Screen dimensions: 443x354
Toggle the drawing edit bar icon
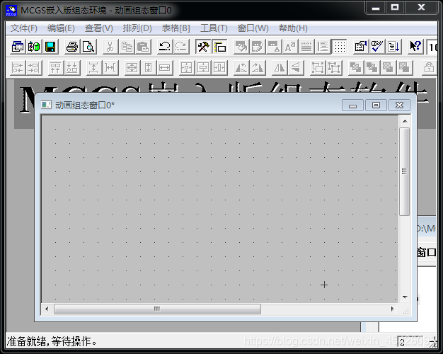point(219,47)
